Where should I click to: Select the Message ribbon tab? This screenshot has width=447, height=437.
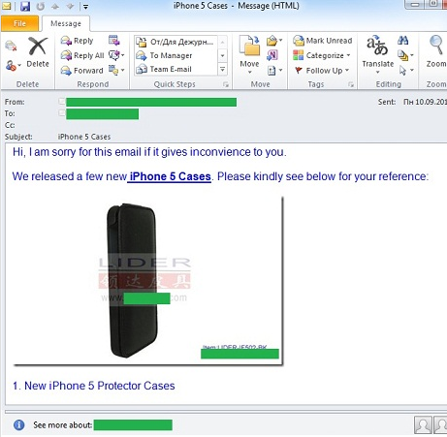66,23
